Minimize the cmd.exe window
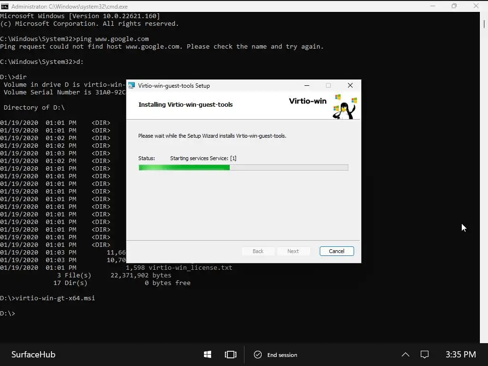This screenshot has width=488, height=366. [x=433, y=6]
